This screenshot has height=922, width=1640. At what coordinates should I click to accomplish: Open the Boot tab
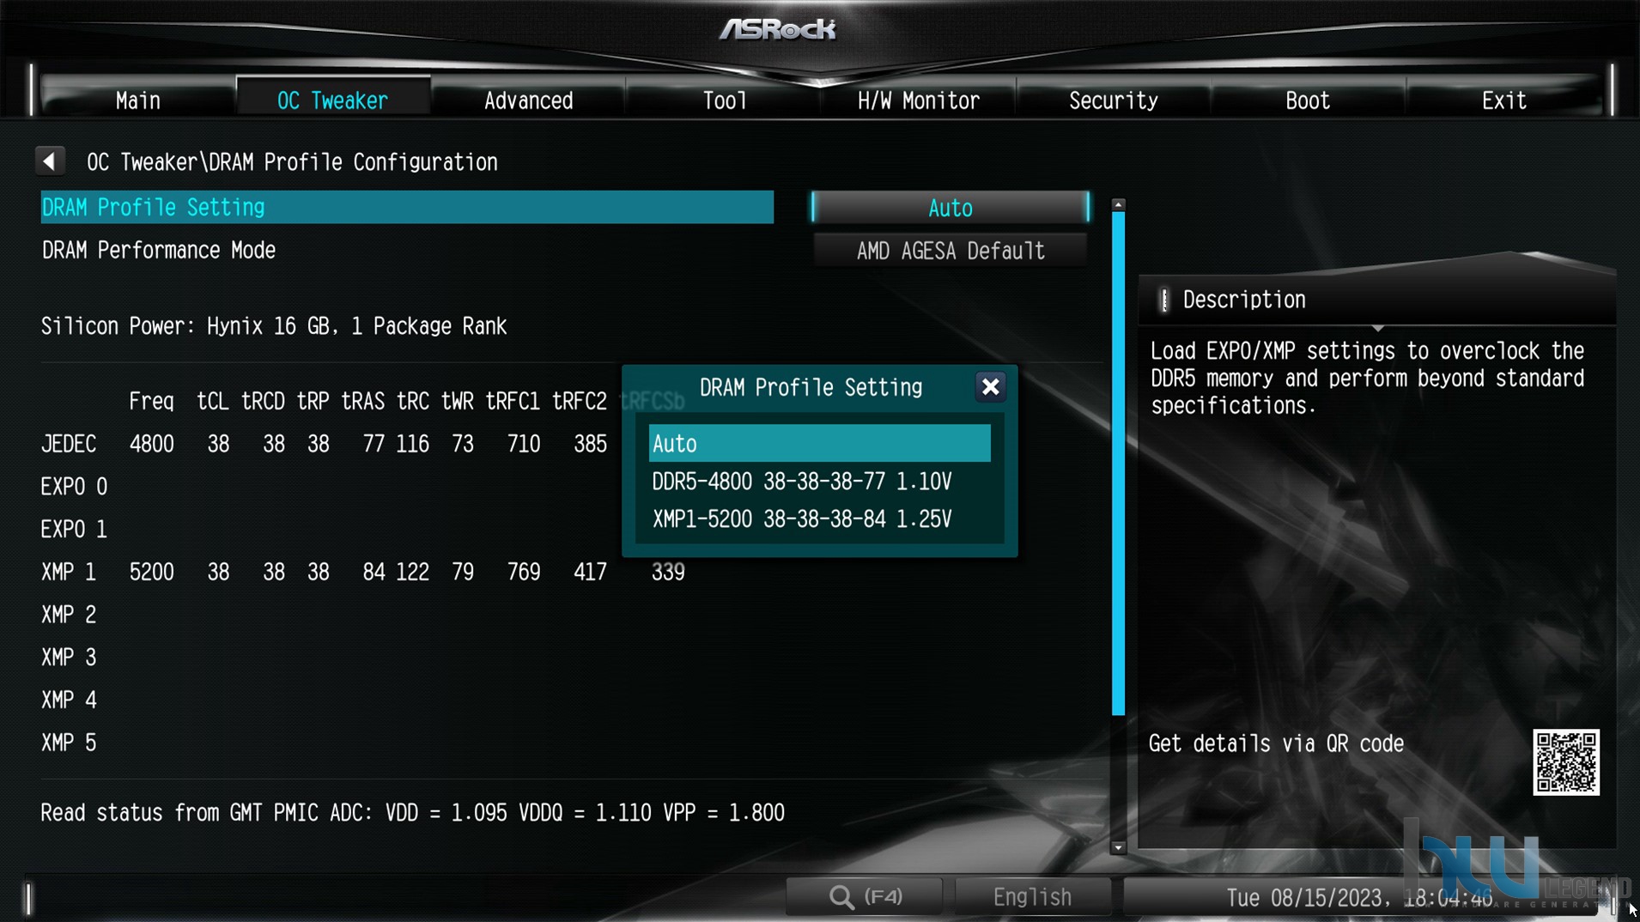click(1308, 100)
